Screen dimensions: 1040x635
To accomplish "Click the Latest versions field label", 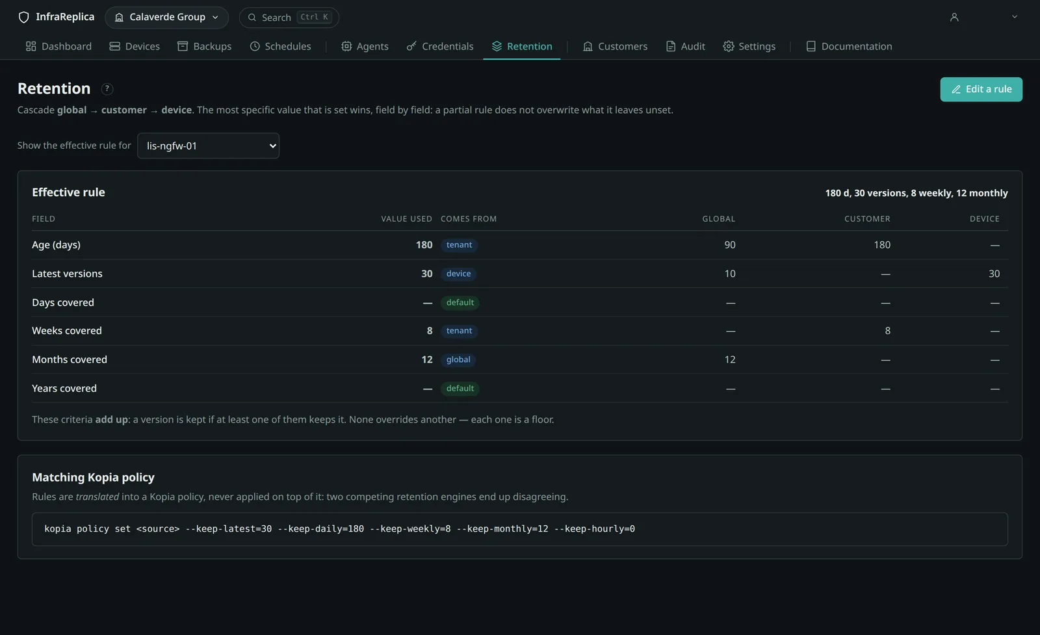I will point(67,274).
